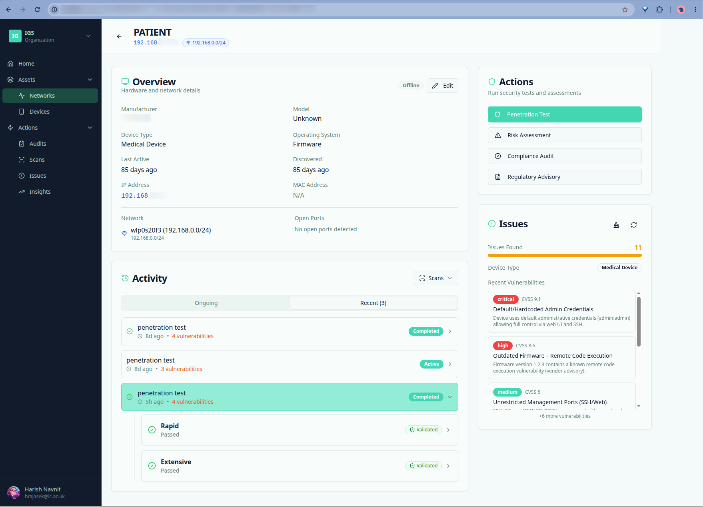
Task: Go back with the arrow beside PATIENT
Action: coord(119,36)
